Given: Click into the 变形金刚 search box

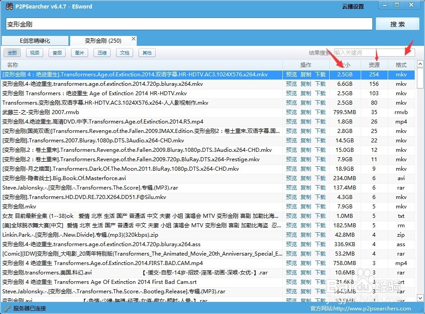Looking at the screenshot, I should click(189, 24).
